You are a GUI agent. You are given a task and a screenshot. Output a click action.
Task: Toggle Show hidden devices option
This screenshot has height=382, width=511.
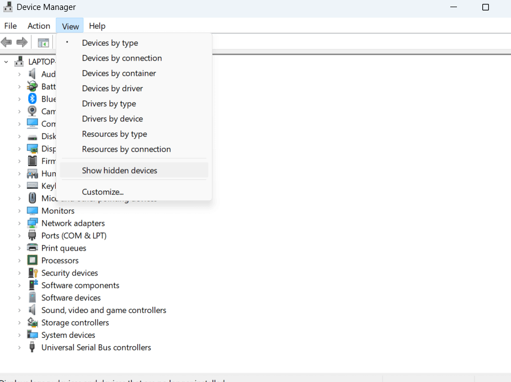[x=119, y=171]
